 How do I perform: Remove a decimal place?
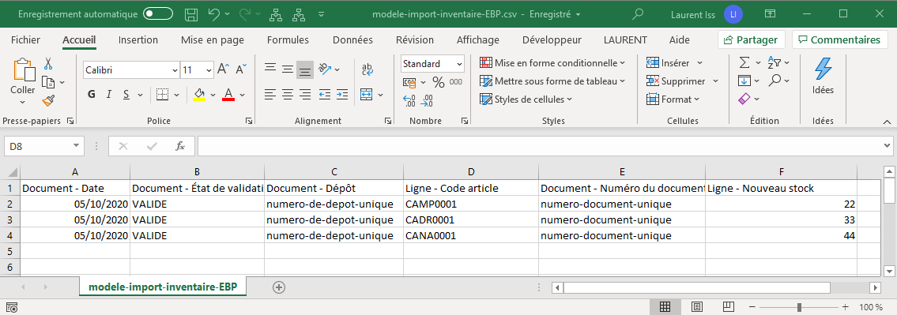point(427,101)
